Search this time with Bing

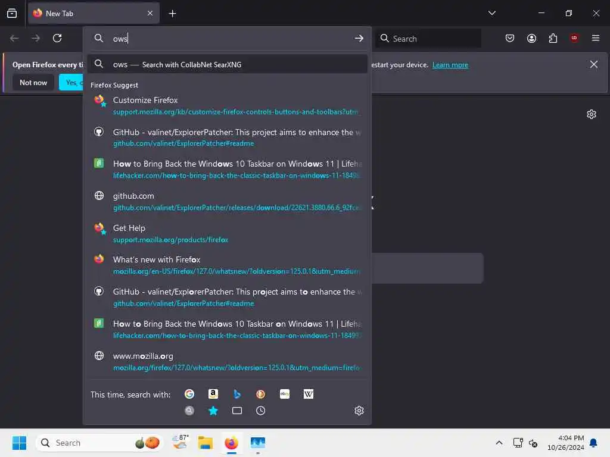[237, 394]
